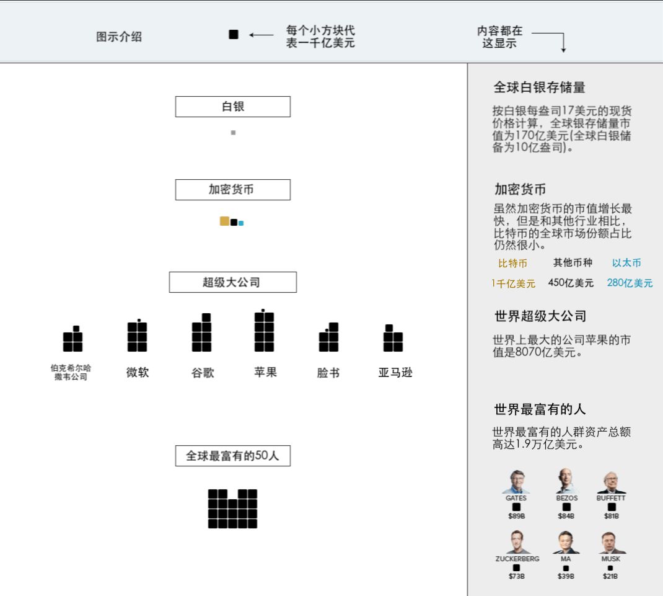Image resolution: width=663 pixels, height=596 pixels.
Task: Select the 微软 label
Action: 138,373
